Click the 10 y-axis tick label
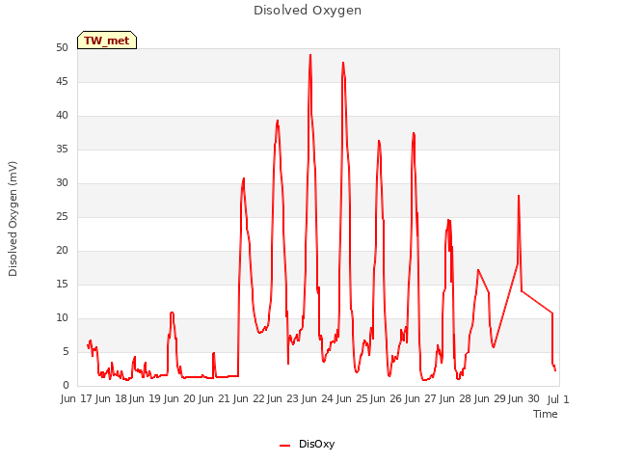Screen dimensions: 617x463 (62, 317)
